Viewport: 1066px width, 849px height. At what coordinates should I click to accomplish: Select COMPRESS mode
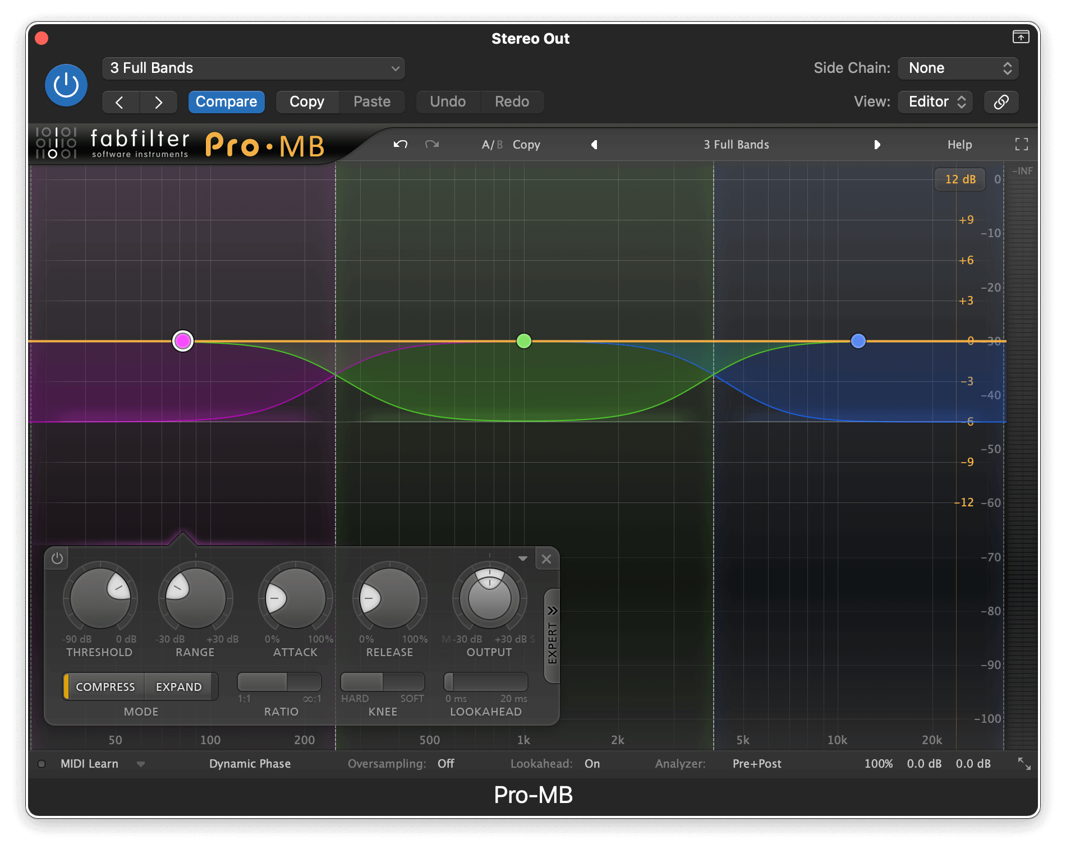[104, 687]
